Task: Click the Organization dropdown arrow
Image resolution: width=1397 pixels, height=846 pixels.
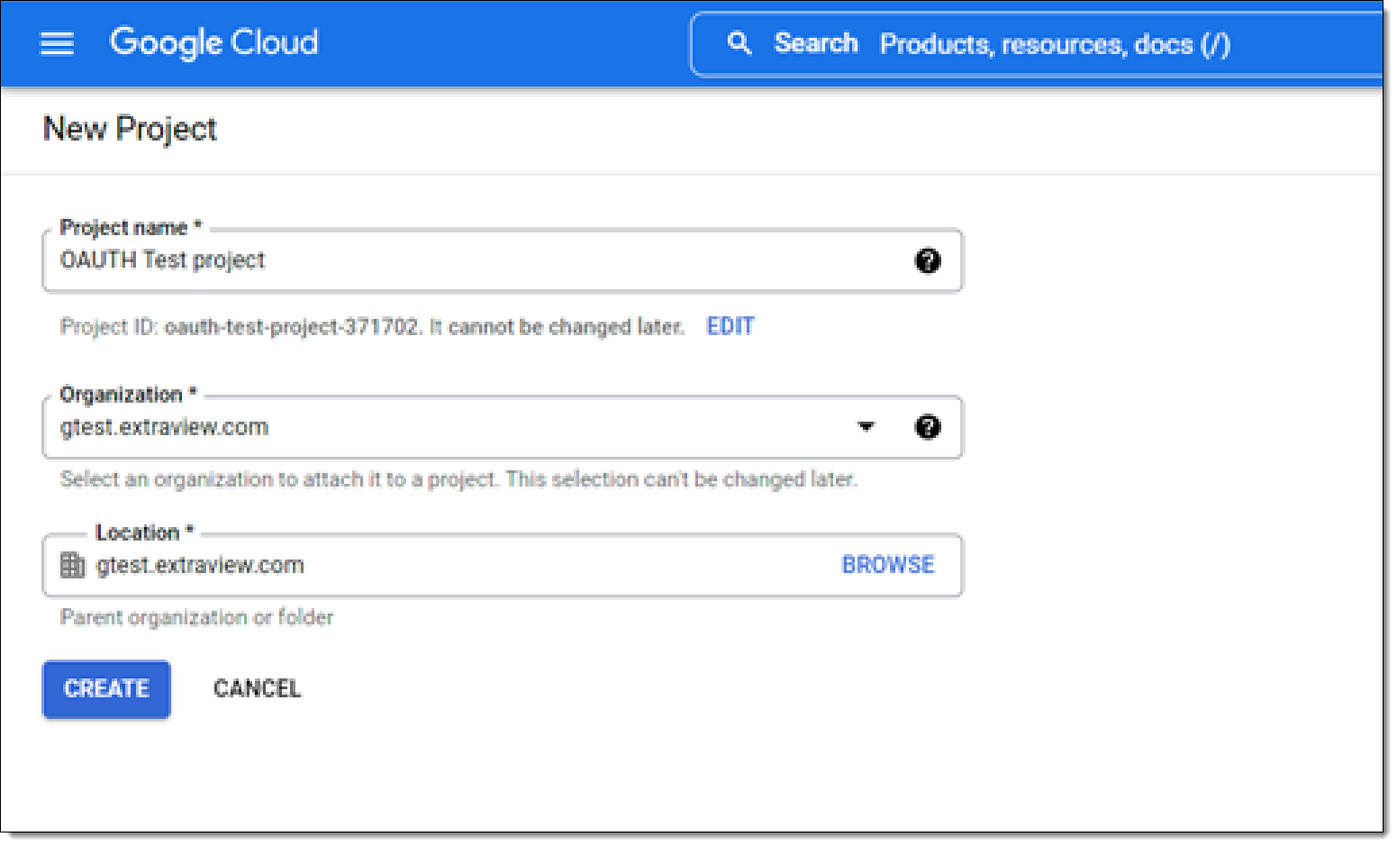Action: click(x=866, y=427)
